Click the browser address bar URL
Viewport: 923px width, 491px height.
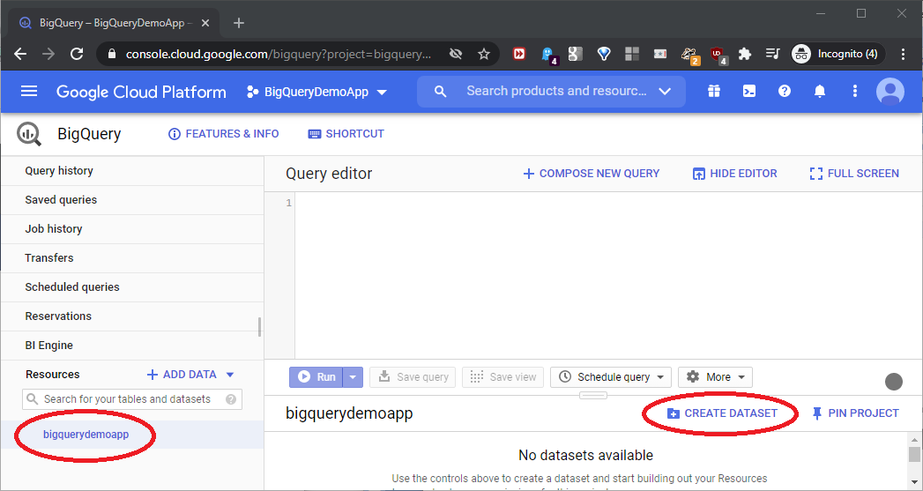click(x=279, y=54)
